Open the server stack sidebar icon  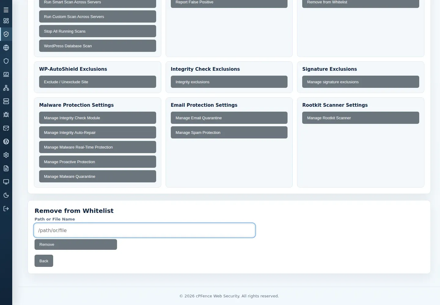[x=6, y=101]
